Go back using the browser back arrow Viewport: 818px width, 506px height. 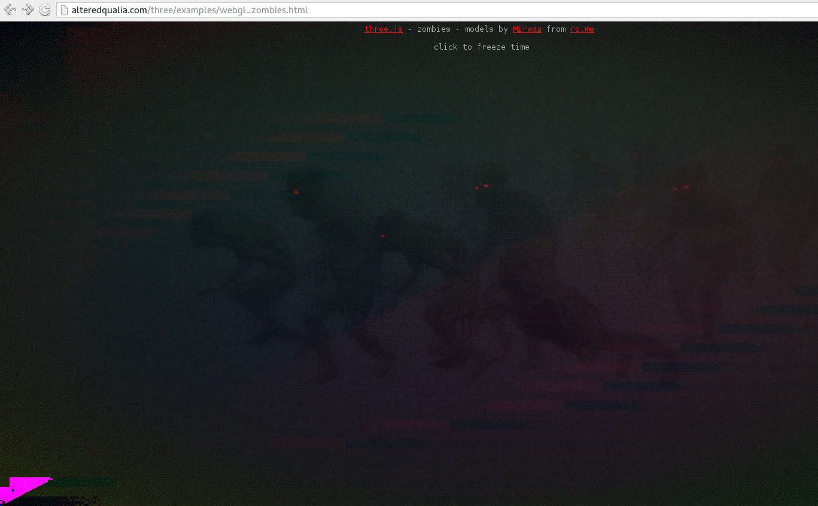tap(10, 10)
